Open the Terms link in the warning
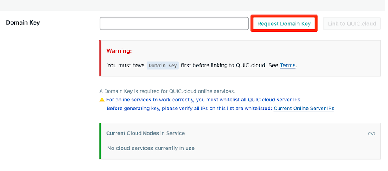This screenshot has width=388, height=171. [287, 65]
